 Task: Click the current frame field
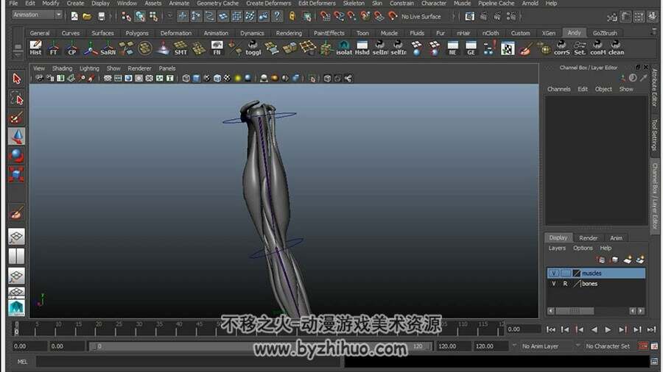[x=524, y=329]
